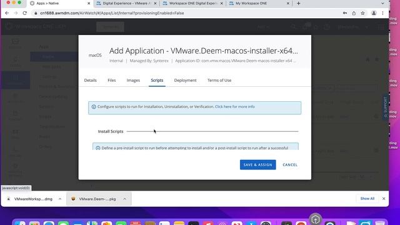Screen dimensions: 400x225
Task: Click the Application ID text in dialog header
Action: (235, 61)
